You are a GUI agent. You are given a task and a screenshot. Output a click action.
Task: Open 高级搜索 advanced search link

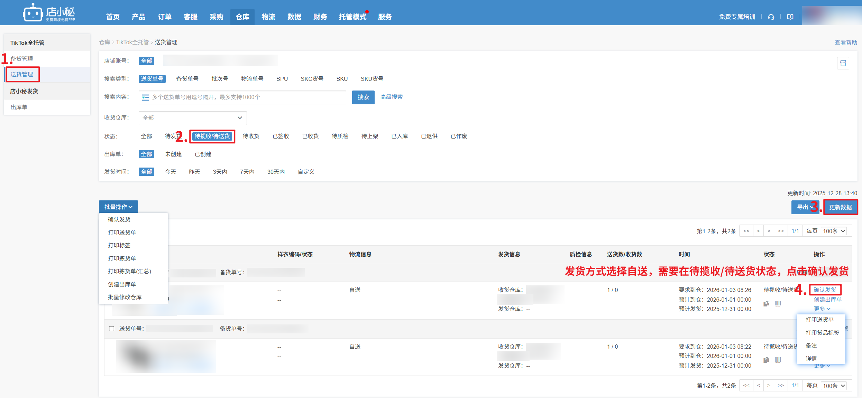[392, 97]
